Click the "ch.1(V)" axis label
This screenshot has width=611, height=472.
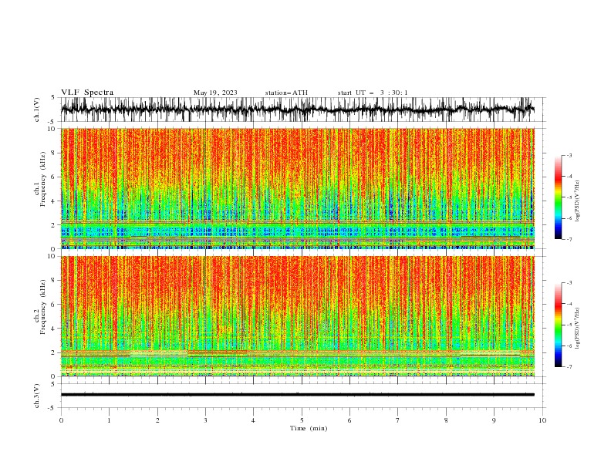tap(37, 110)
